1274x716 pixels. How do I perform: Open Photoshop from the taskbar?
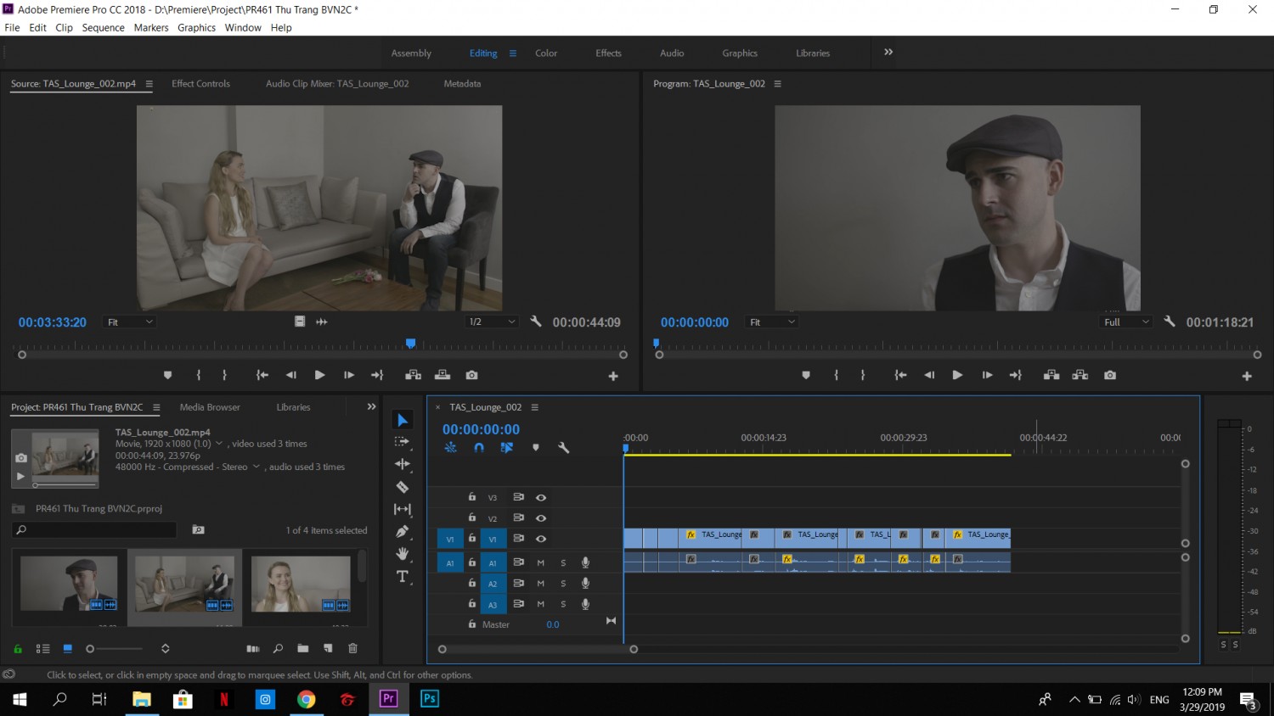pyautogui.click(x=430, y=699)
